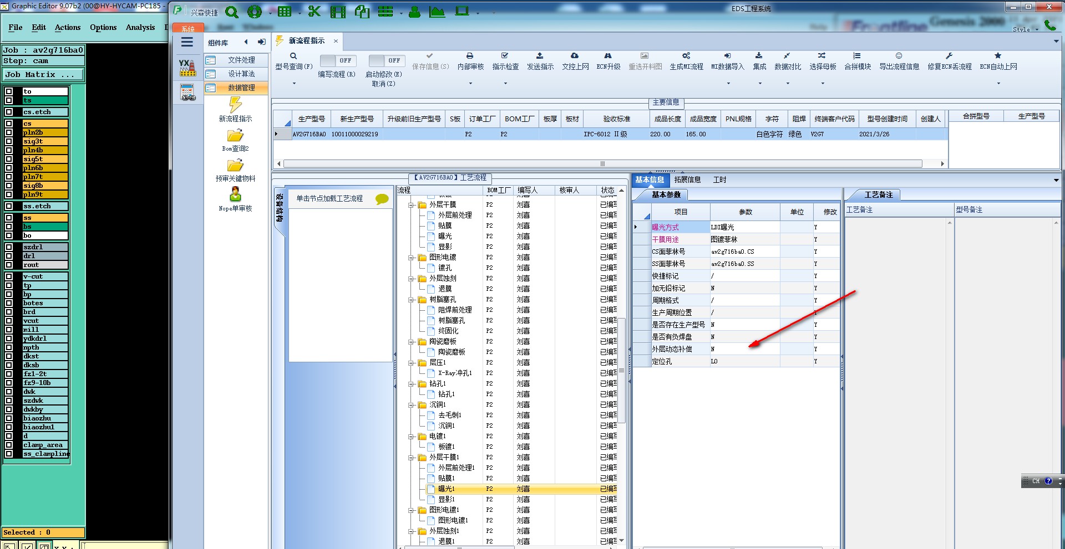Open the File menu in Graphic Editor
The width and height of the screenshot is (1065, 549).
coord(16,27)
